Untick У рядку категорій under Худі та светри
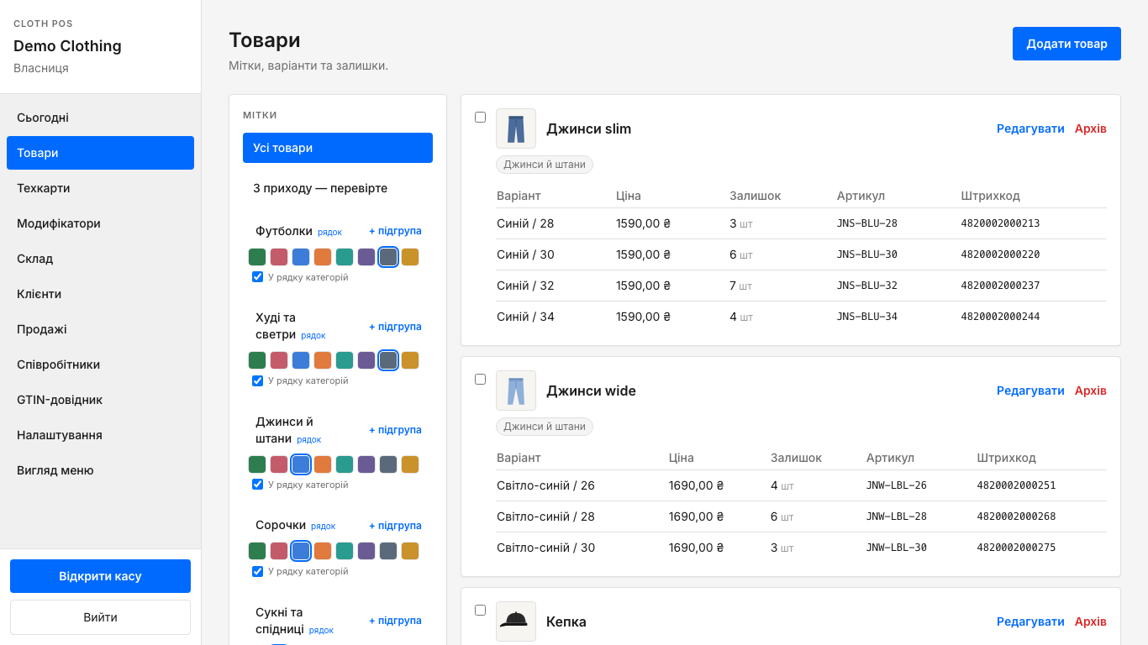Image resolution: width=1148 pixels, height=645 pixels. [x=258, y=380]
